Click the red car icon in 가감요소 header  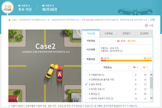[134, 67]
